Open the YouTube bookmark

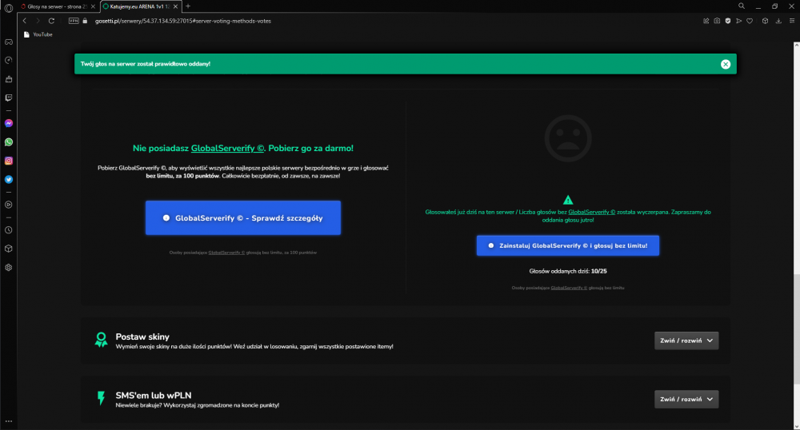(38, 34)
